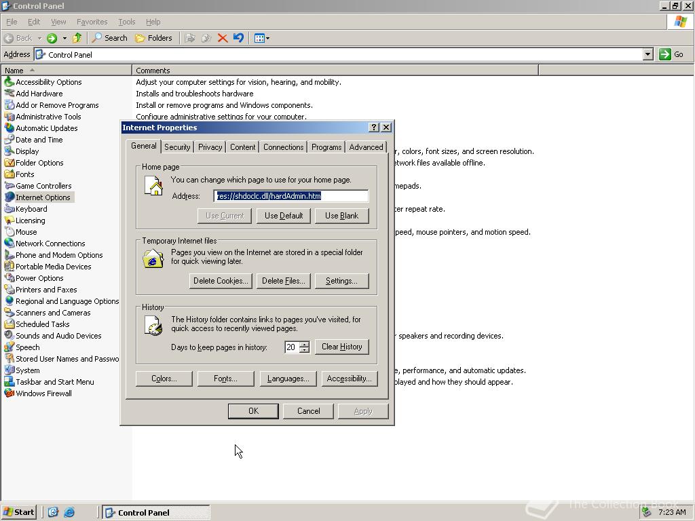Click the Forward green arrow icon
This screenshot has width=695, height=521.
pyautogui.click(x=52, y=38)
